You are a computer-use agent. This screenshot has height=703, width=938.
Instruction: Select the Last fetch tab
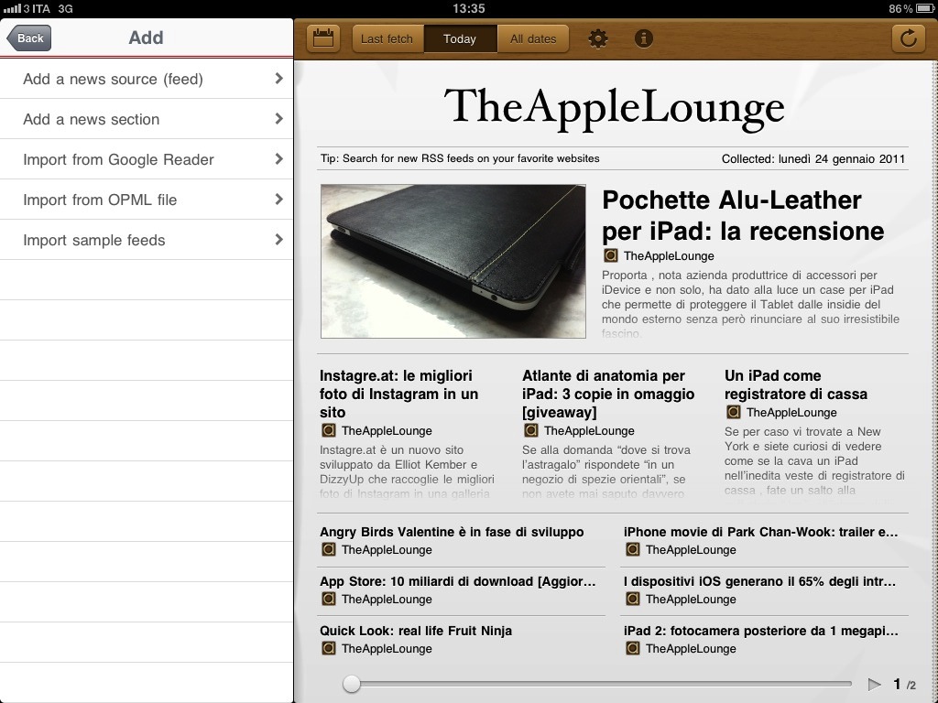point(387,38)
